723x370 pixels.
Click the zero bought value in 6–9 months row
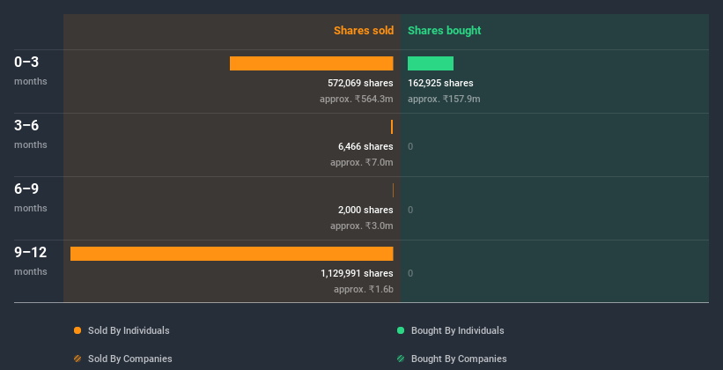(410, 210)
